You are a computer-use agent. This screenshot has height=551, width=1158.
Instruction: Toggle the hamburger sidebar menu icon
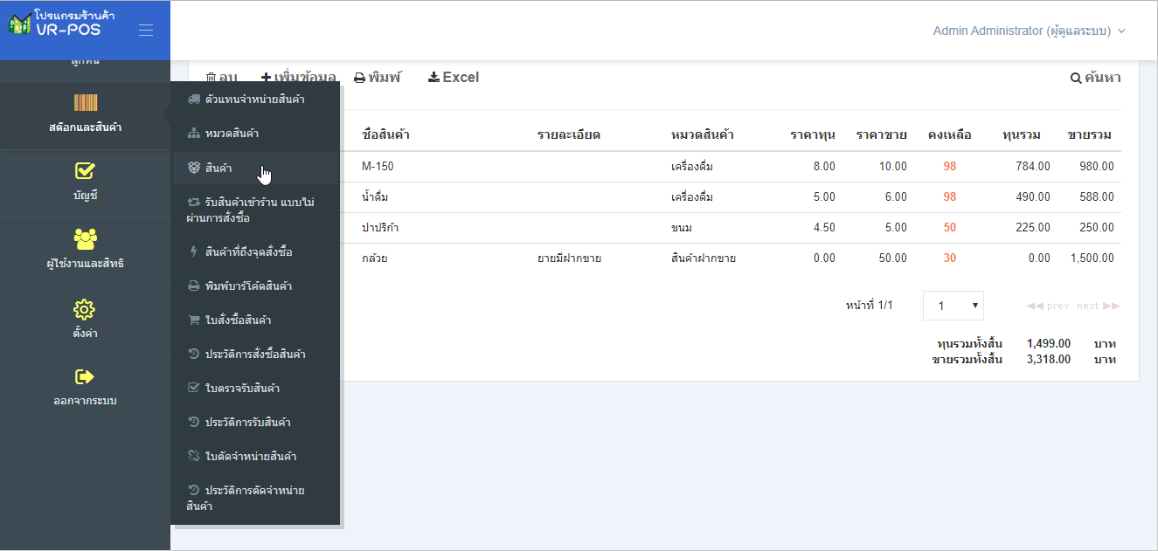tap(146, 31)
